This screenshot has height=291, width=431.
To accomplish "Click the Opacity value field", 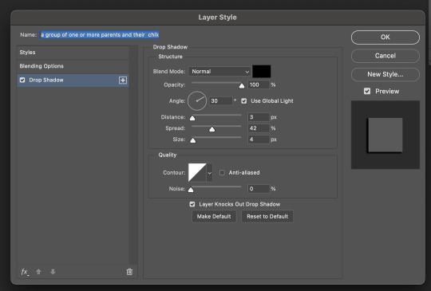I will pos(259,85).
